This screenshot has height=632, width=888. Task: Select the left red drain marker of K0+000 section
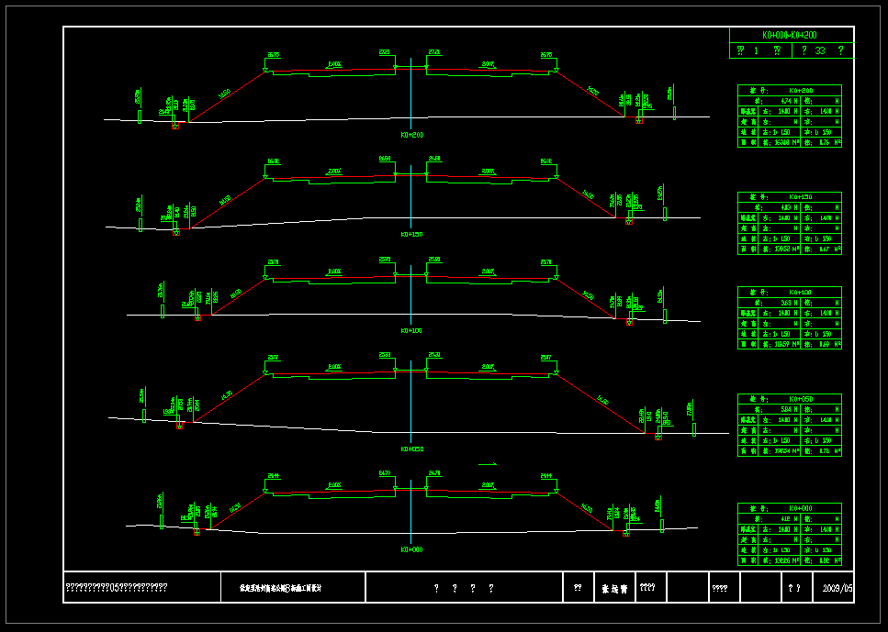[x=197, y=532]
